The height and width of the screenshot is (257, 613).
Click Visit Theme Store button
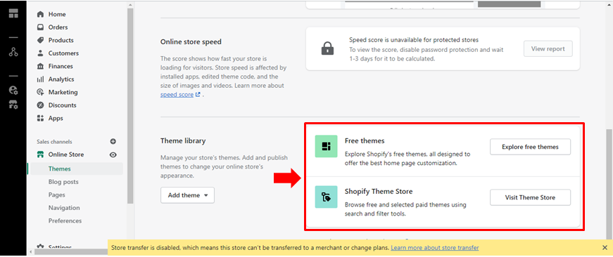[530, 197]
